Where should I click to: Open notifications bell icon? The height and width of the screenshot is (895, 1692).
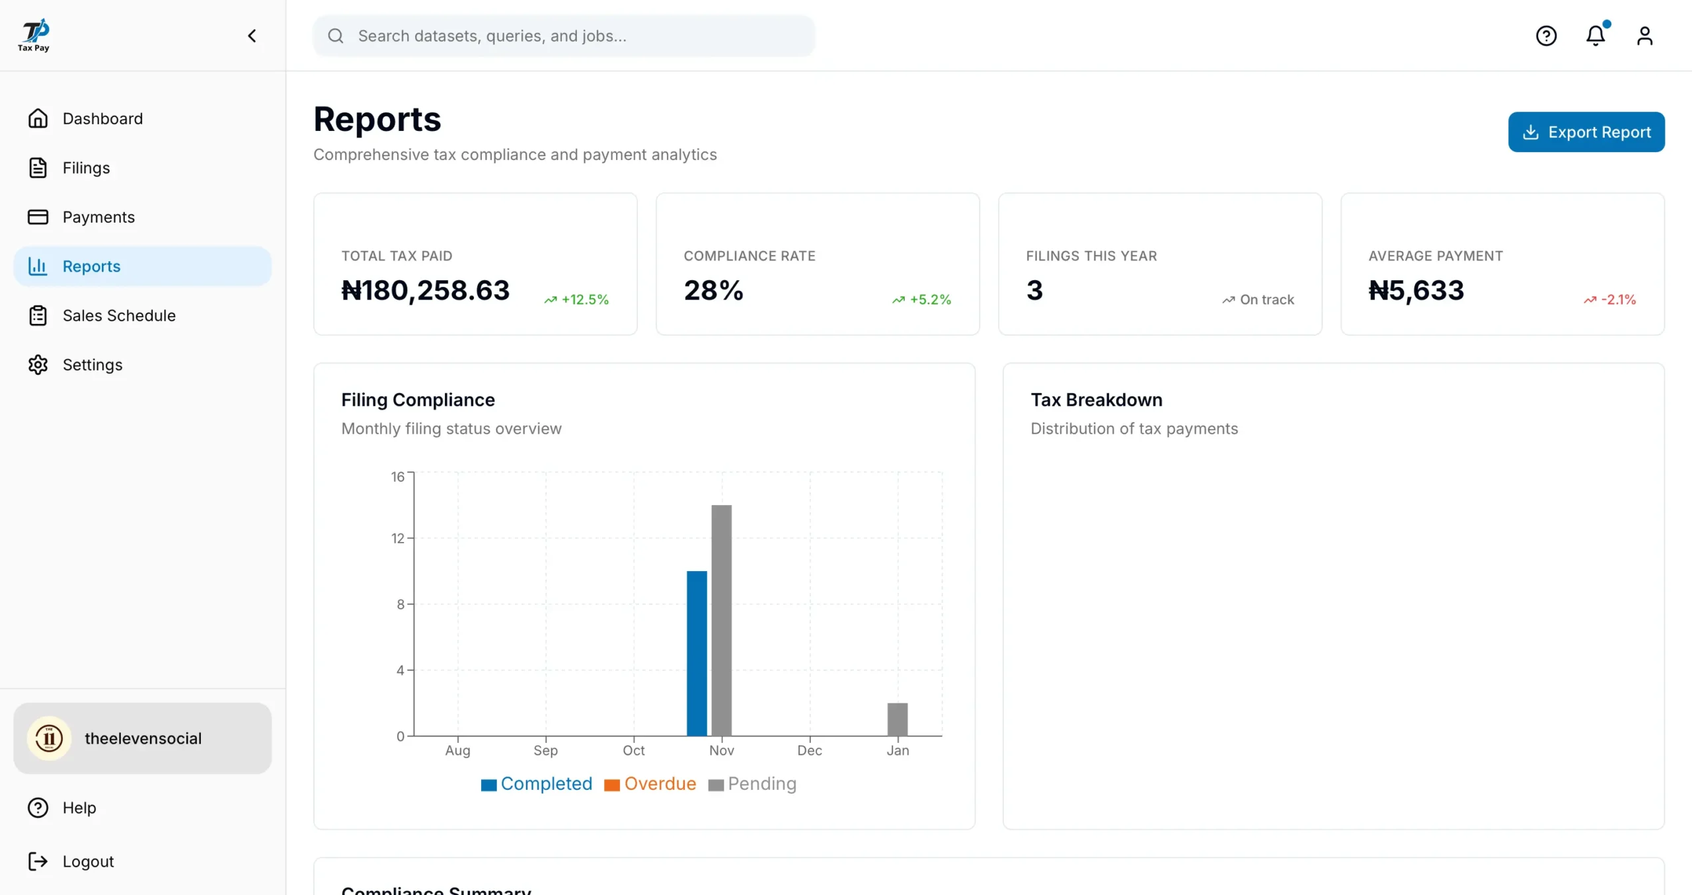click(1596, 36)
